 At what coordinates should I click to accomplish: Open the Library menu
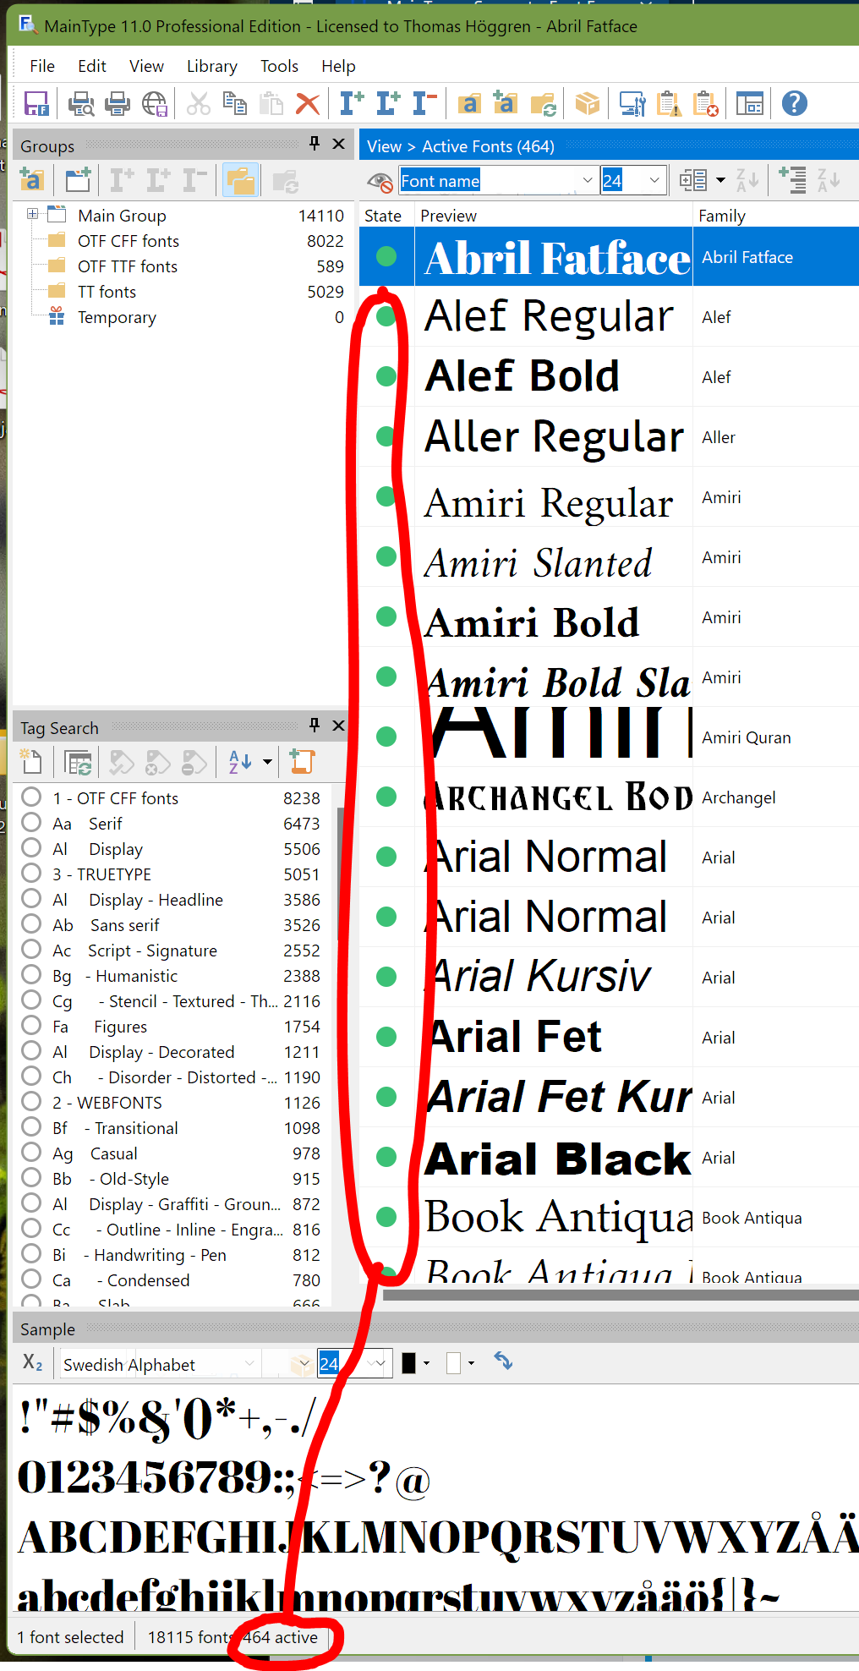click(x=211, y=66)
